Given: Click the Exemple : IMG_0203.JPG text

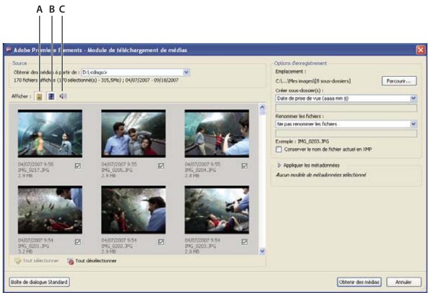Looking at the screenshot, I should 302,141.
